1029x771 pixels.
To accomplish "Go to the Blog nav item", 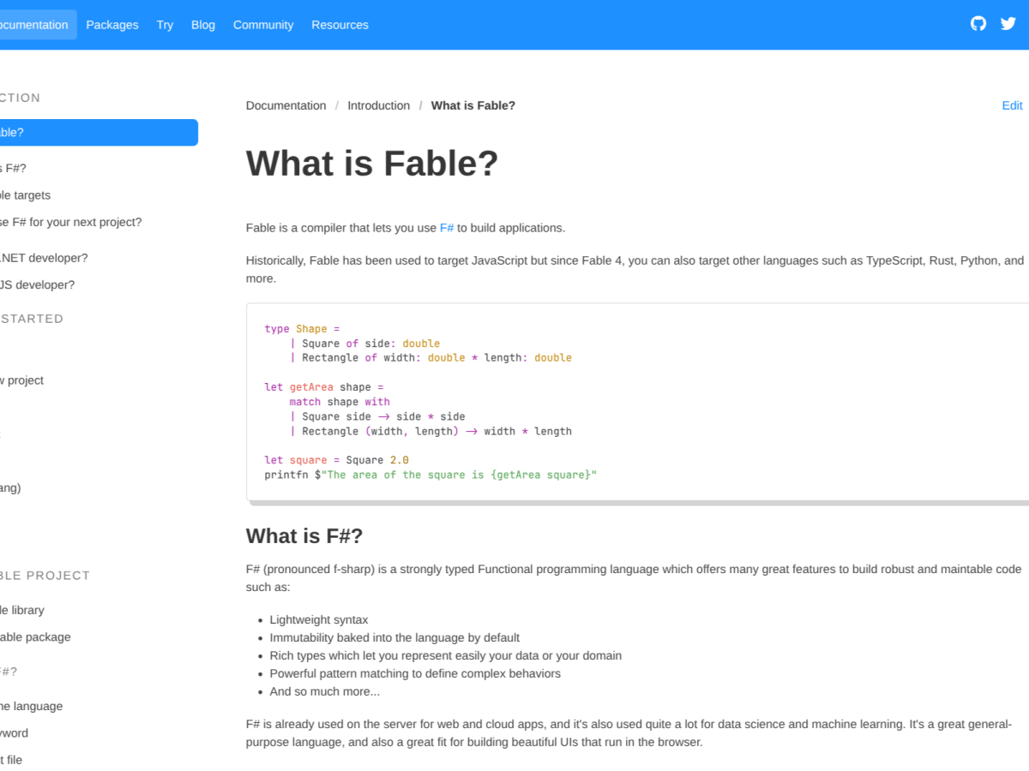I will point(203,25).
